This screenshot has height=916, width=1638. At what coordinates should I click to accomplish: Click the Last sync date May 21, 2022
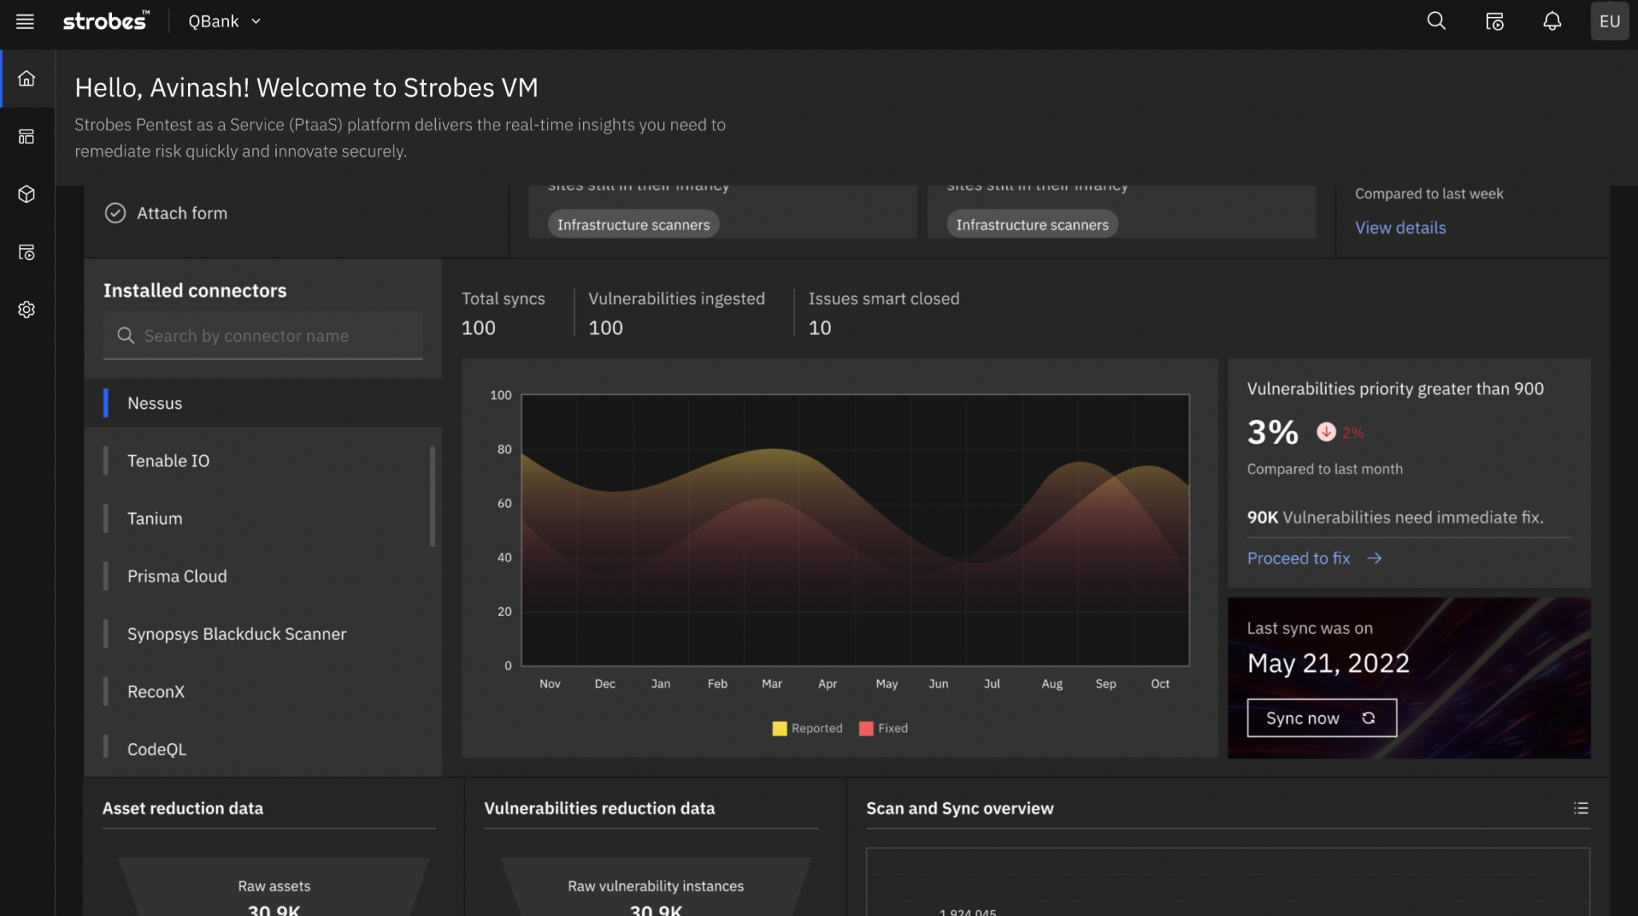click(x=1328, y=663)
